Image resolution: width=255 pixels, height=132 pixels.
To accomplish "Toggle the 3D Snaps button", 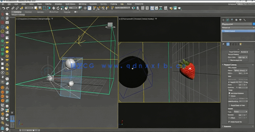I will tap(94, 8).
